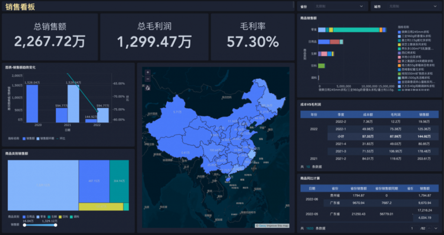The image size is (444, 235).
Task: Go to previous page of 商品同比计算 table
Action: pyautogui.click(x=429, y=228)
